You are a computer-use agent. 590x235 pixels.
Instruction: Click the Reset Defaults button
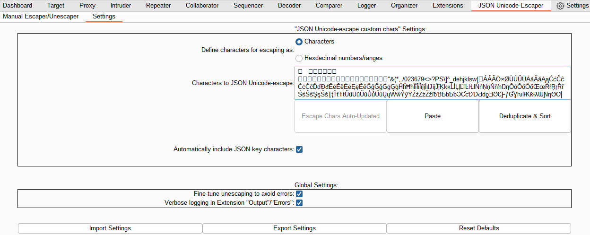pos(479,228)
